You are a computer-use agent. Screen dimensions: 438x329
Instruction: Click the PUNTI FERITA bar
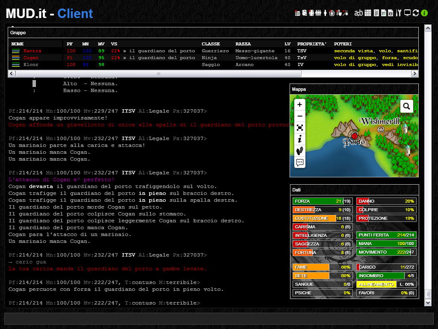click(x=386, y=235)
